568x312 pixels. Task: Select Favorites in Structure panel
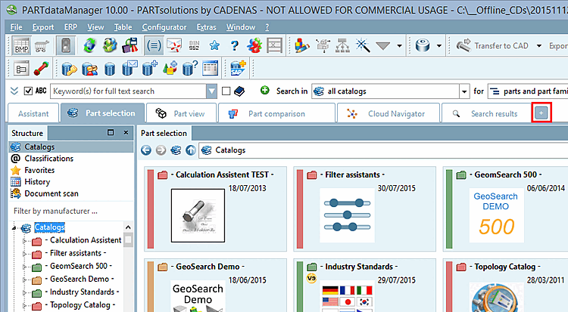coord(39,170)
